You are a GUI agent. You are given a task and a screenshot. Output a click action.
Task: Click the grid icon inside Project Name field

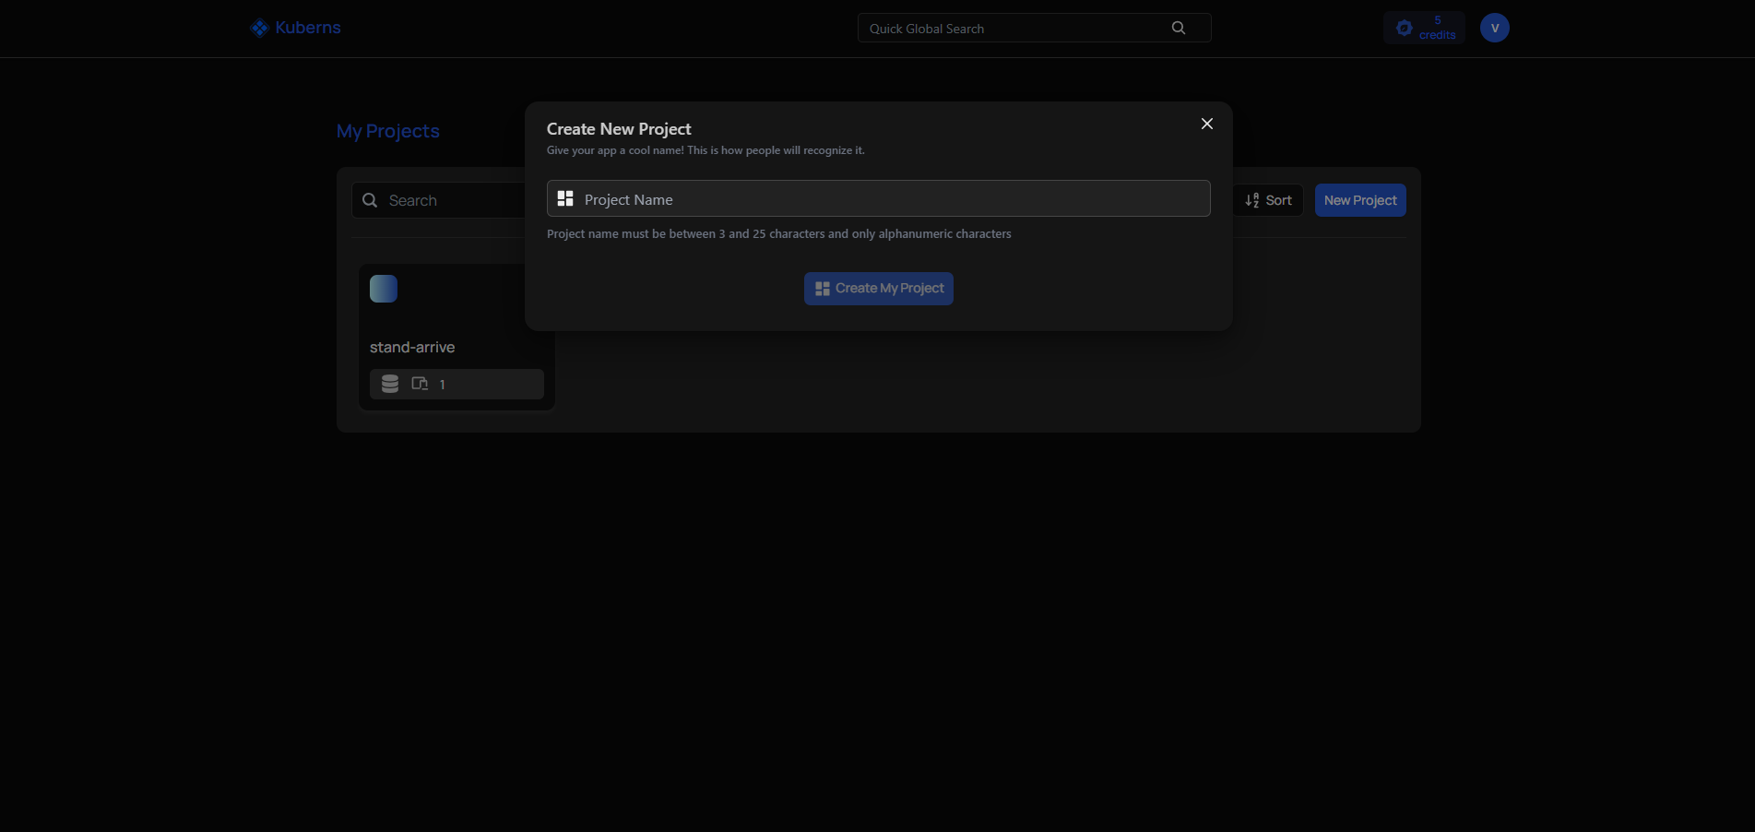pyautogui.click(x=564, y=197)
